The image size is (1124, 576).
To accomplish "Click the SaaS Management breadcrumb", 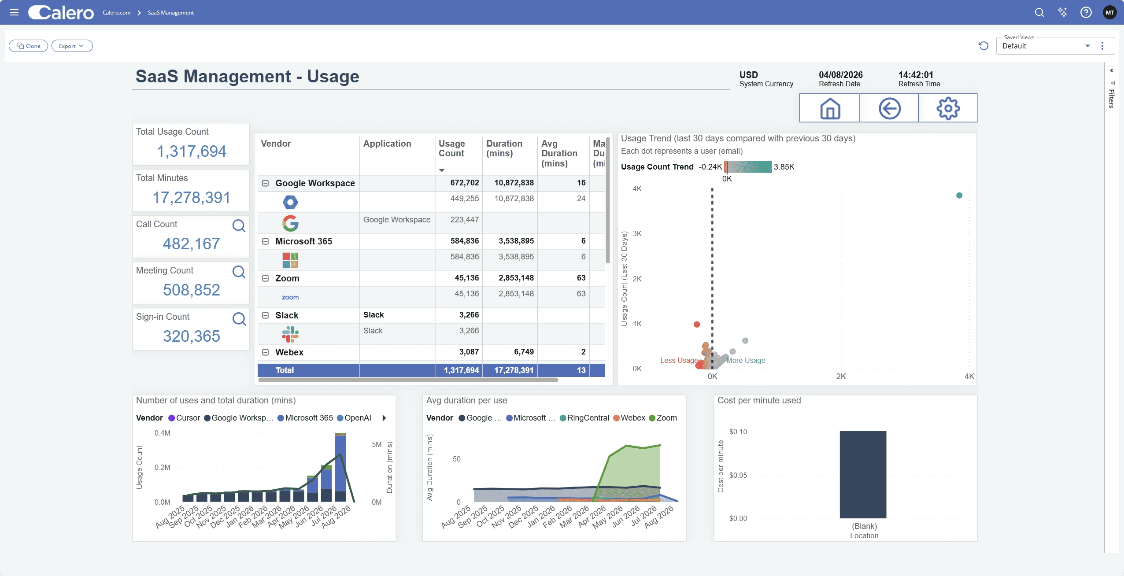I will pyautogui.click(x=170, y=12).
